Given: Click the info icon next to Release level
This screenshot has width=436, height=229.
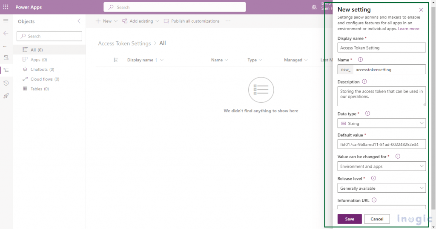Looking at the screenshot, I should coord(373,178).
